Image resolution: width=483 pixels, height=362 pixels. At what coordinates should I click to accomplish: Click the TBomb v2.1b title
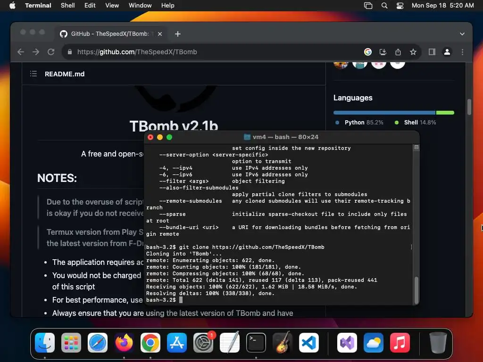pyautogui.click(x=174, y=126)
